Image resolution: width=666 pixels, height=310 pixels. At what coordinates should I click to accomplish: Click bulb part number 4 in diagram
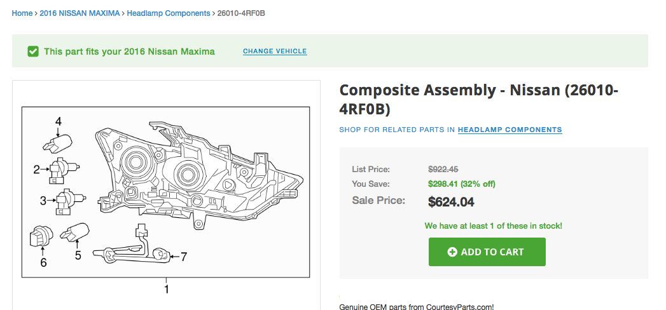(x=55, y=139)
